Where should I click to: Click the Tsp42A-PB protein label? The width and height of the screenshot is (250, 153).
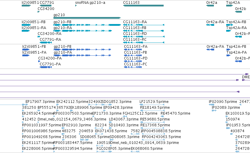(x=236, y=47)
